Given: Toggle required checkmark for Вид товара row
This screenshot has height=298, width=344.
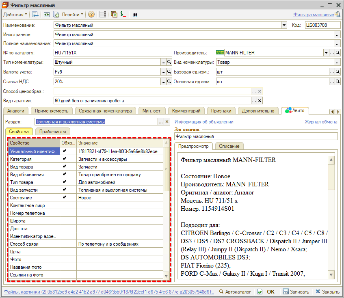Looking at the screenshot, I should tap(64, 167).
